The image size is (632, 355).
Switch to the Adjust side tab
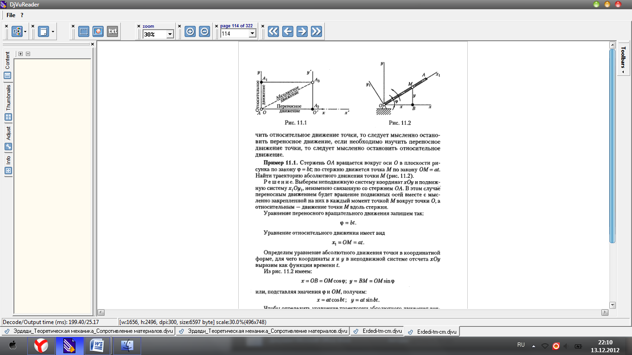click(8, 138)
